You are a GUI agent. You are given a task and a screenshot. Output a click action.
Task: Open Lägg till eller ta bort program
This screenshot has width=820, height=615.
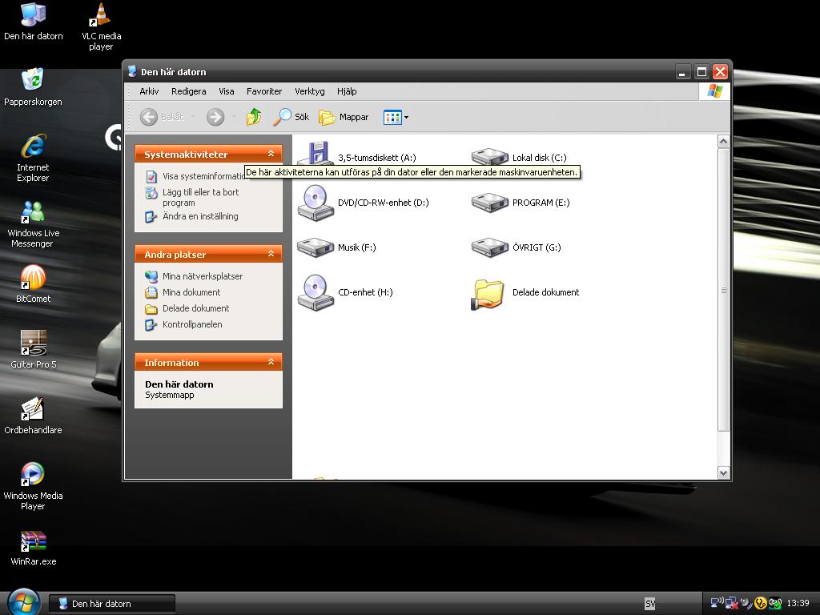click(x=200, y=197)
